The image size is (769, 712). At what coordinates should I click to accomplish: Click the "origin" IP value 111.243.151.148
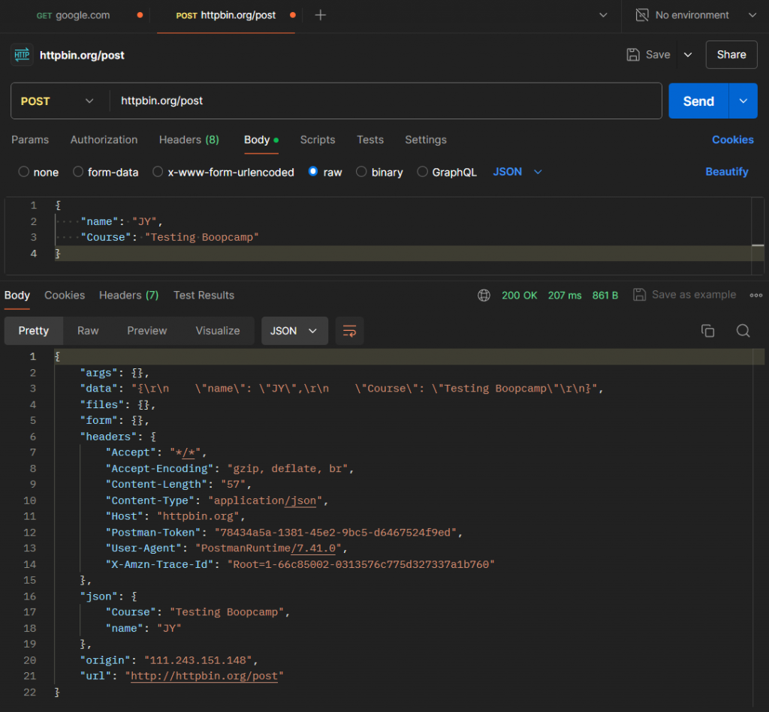pos(198,660)
